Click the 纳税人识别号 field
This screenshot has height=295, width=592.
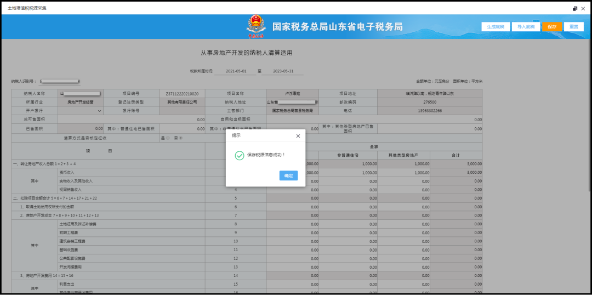pyautogui.click(x=60, y=81)
